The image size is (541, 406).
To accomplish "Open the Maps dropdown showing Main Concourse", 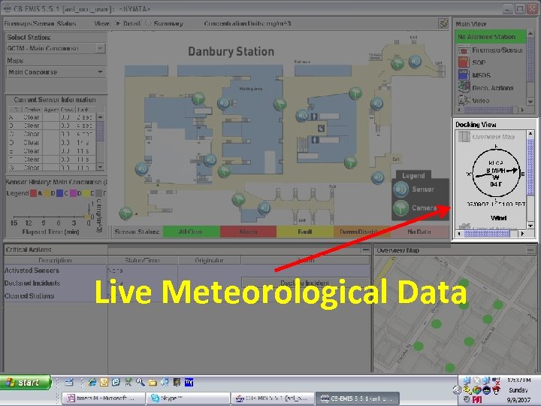I will point(56,72).
